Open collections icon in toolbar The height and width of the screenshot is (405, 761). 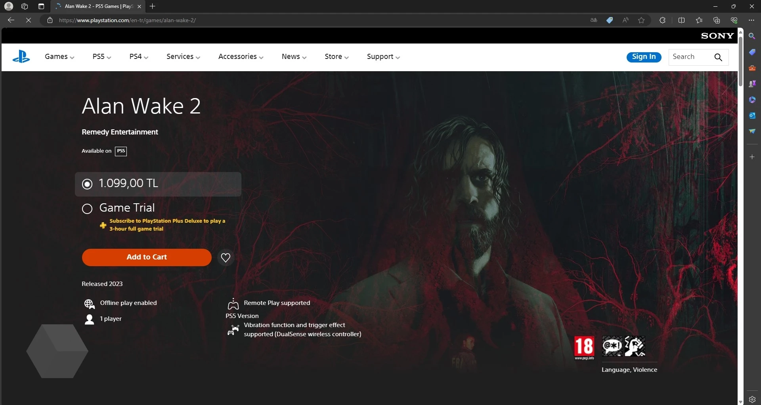coord(717,20)
